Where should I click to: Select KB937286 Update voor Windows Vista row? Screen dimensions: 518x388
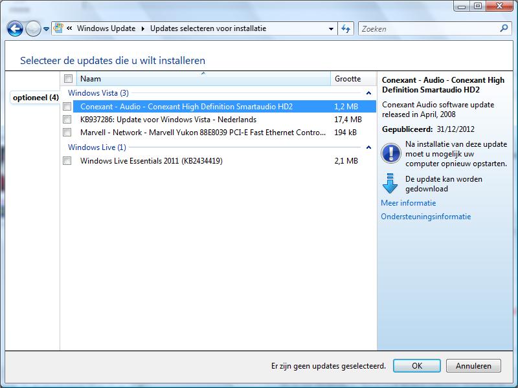[x=224, y=120]
